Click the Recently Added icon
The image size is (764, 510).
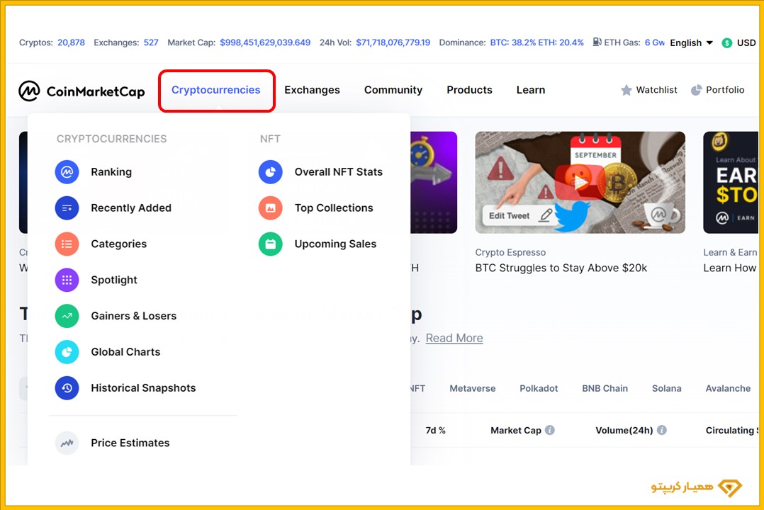(x=67, y=208)
